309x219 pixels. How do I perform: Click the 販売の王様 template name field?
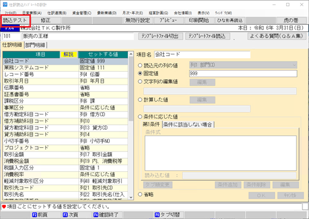point(78,36)
